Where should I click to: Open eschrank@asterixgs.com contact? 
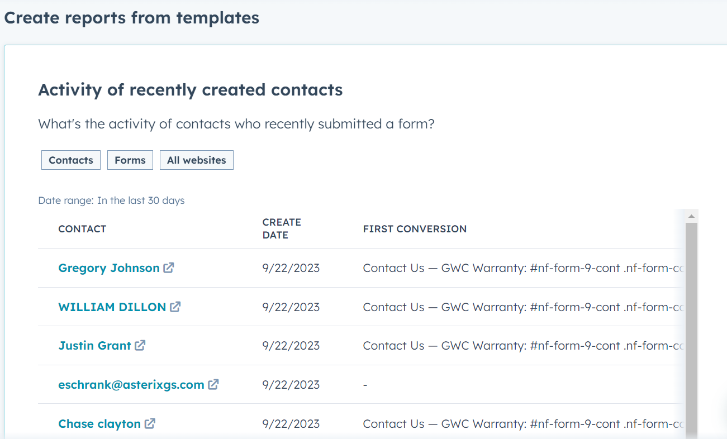point(131,385)
